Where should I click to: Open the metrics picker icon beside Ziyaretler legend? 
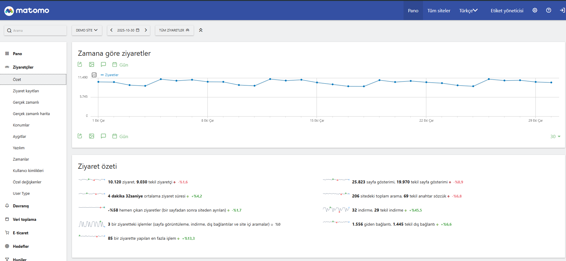coord(94,75)
